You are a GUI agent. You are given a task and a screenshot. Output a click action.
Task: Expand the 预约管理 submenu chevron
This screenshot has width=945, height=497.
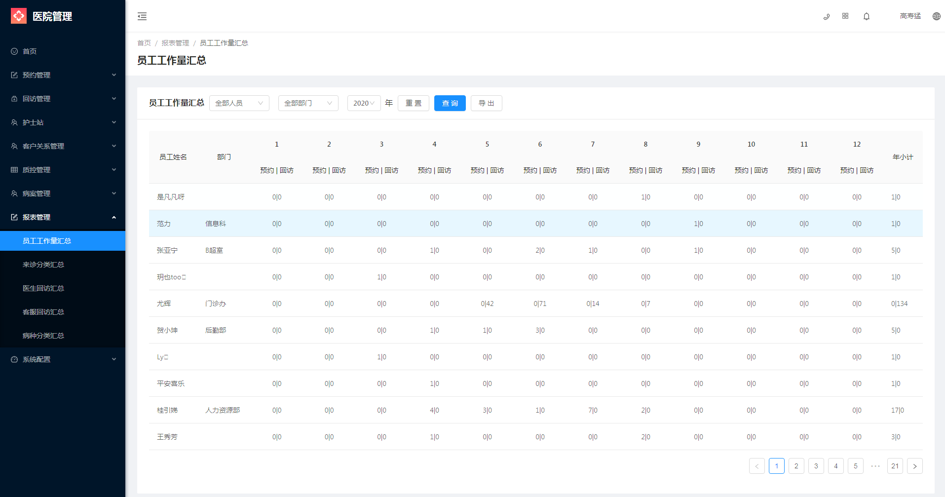pyautogui.click(x=114, y=75)
